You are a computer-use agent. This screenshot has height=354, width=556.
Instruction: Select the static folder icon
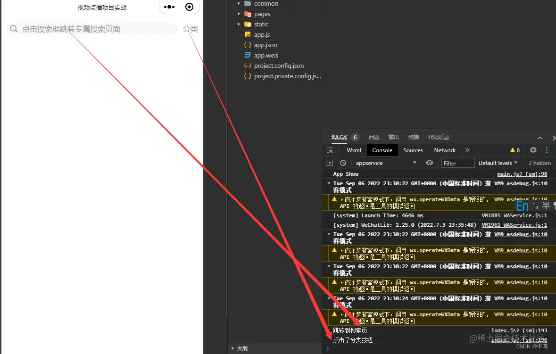pos(248,24)
